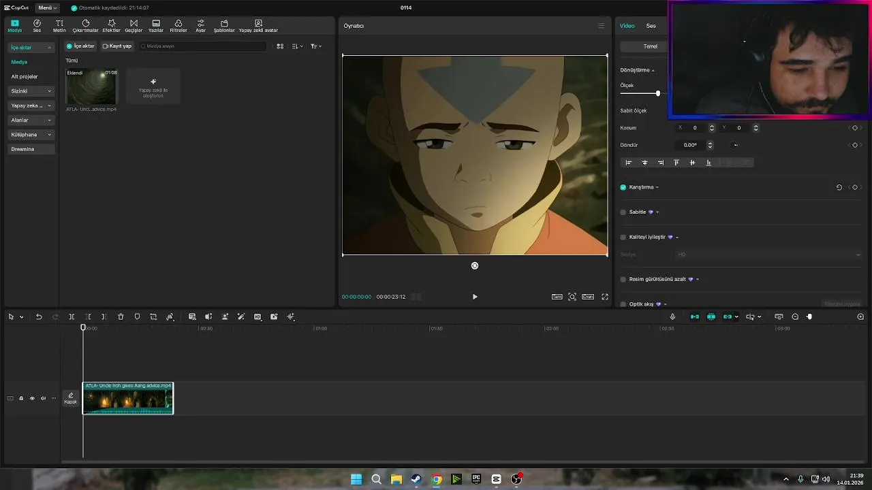872x490 pixels.
Task: Undo the last timeline action
Action: tap(39, 316)
